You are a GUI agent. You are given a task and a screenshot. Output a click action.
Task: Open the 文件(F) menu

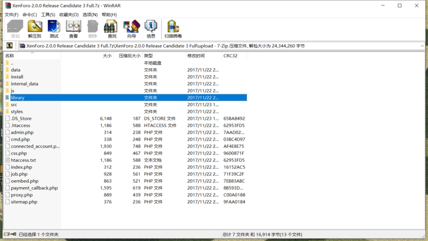pos(11,14)
